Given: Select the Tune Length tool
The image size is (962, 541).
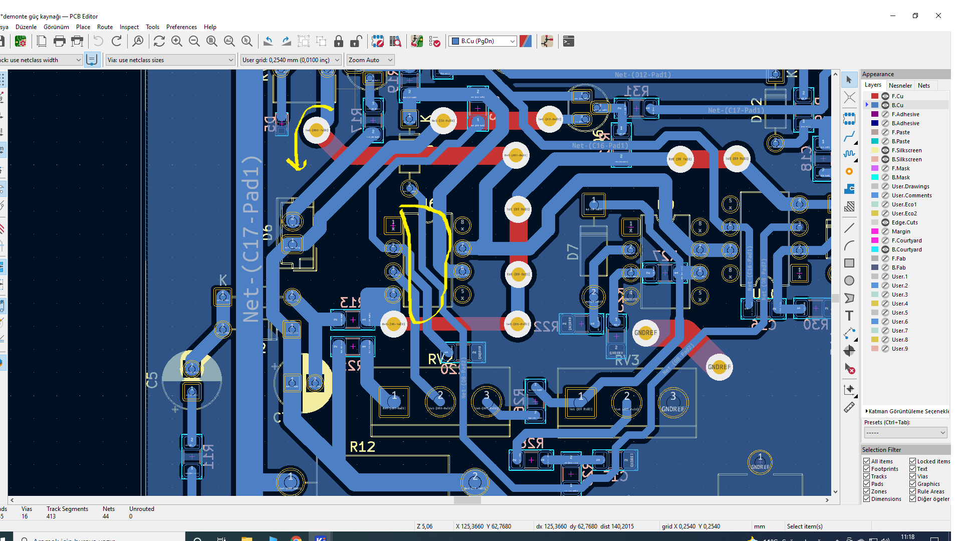Looking at the screenshot, I should coord(849,154).
